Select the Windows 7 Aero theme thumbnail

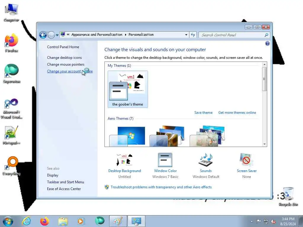pos(127,136)
